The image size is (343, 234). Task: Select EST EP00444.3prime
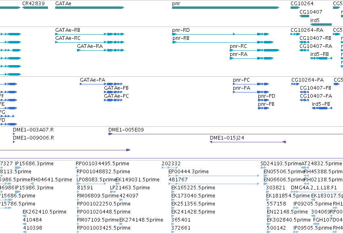pyautogui.click(x=188, y=172)
